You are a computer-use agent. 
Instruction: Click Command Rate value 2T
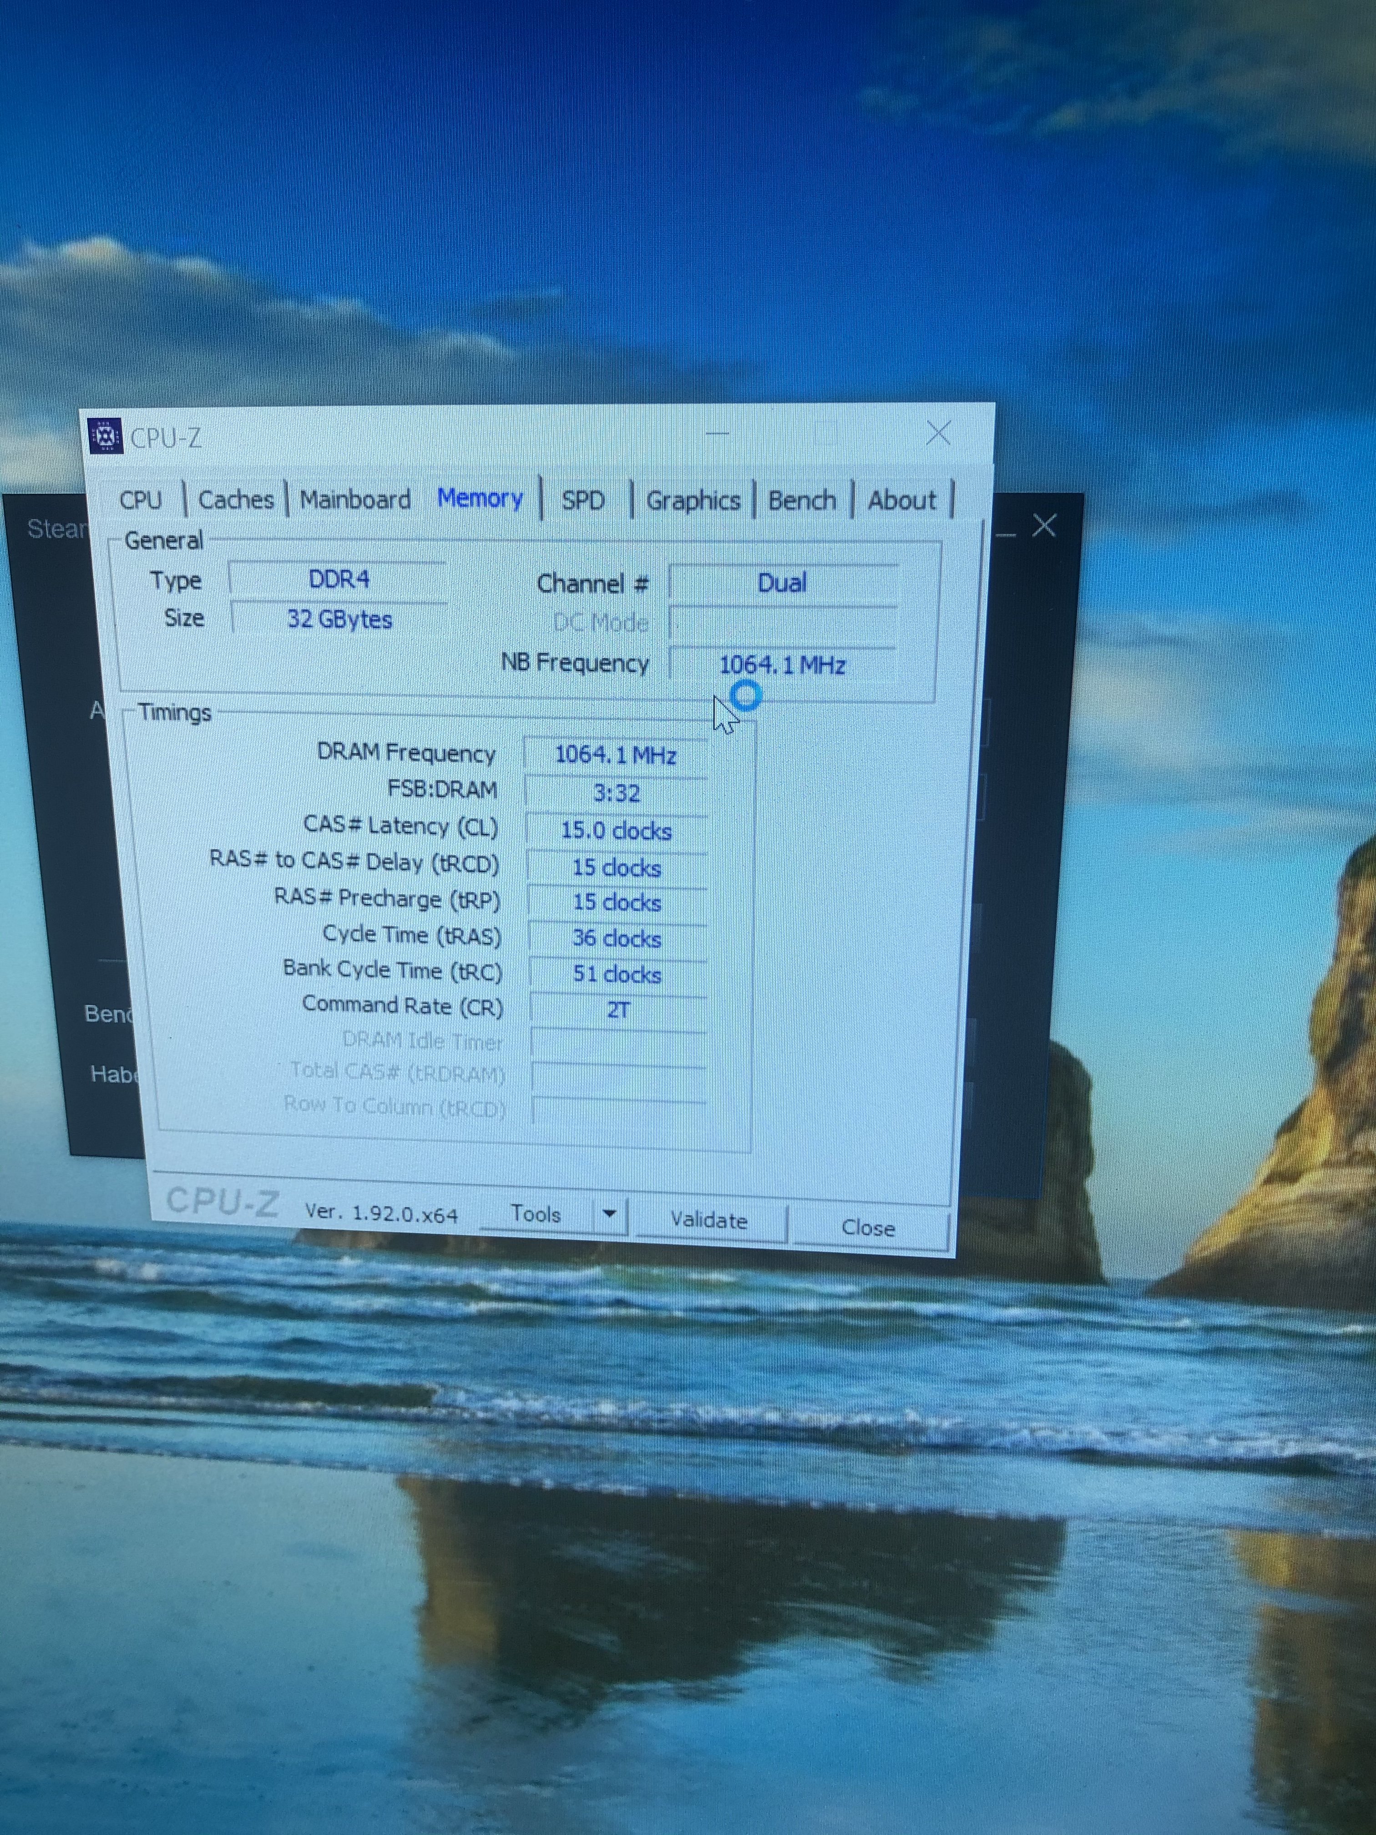click(618, 1009)
